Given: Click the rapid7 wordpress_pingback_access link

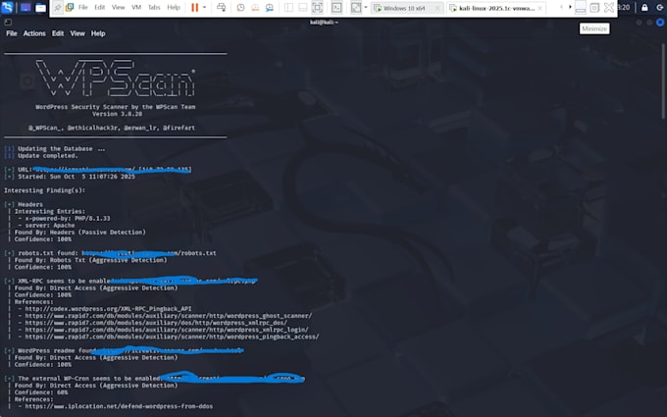Looking at the screenshot, I should [172, 337].
